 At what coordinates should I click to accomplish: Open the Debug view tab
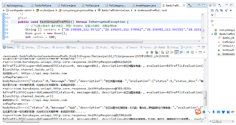(173, 47)
